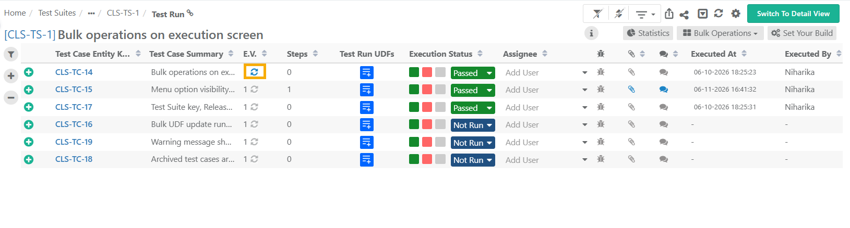The image size is (850, 228).
Task: Expand the CLS-TC-19 row
Action: pos(29,142)
